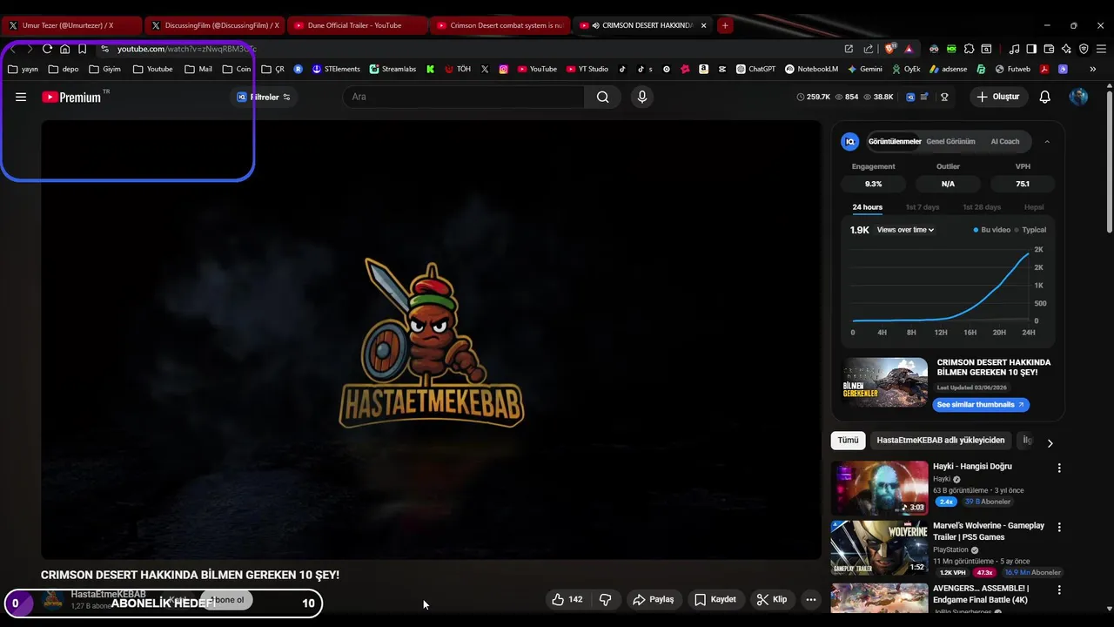Image resolution: width=1114 pixels, height=627 pixels.
Task: Open the Brave VPN shield icon
Action: (1084, 49)
